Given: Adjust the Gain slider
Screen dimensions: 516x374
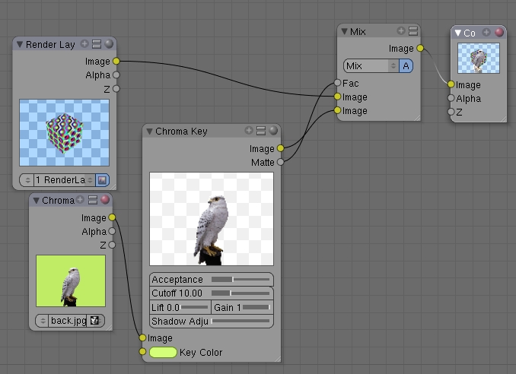Looking at the screenshot, I should (x=242, y=308).
